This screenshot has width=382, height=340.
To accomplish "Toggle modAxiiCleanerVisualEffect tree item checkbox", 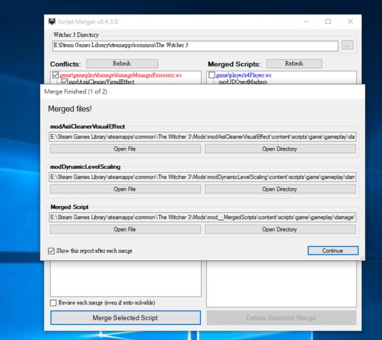I will tap(65, 82).
